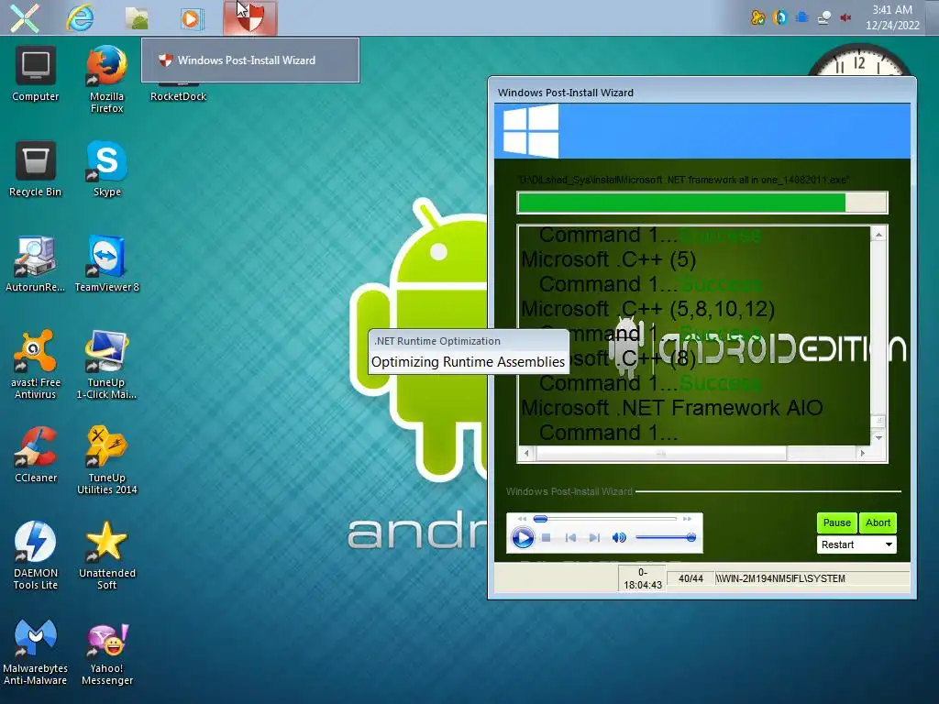This screenshot has width=939, height=704.
Task: Click the Post-Install Wizard taskbar shield icon
Action: (x=249, y=18)
